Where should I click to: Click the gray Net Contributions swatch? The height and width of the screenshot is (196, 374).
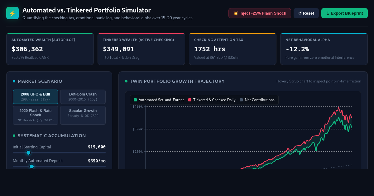[241, 100]
